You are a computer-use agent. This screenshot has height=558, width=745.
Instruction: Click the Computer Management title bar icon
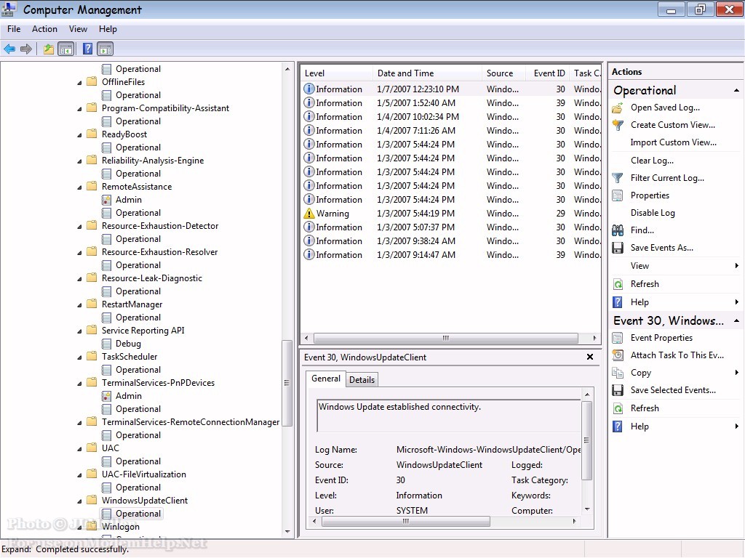coord(9,9)
